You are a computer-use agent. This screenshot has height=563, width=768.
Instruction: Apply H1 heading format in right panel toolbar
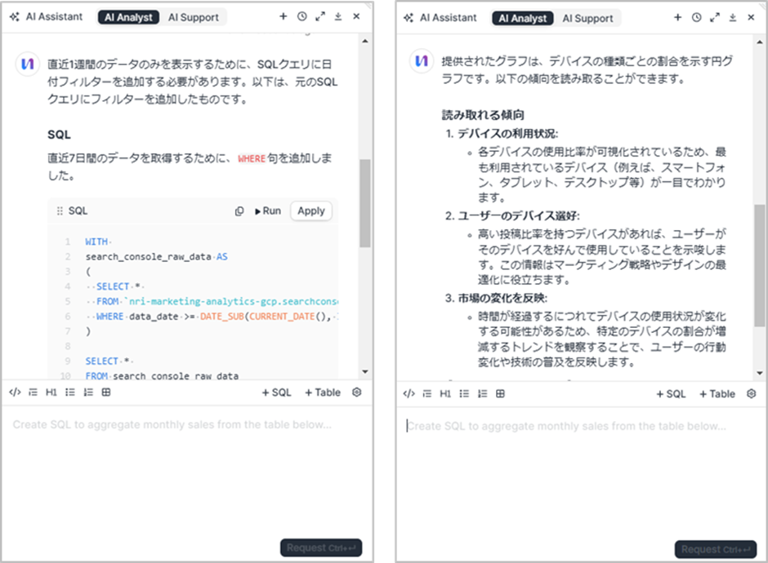(445, 393)
